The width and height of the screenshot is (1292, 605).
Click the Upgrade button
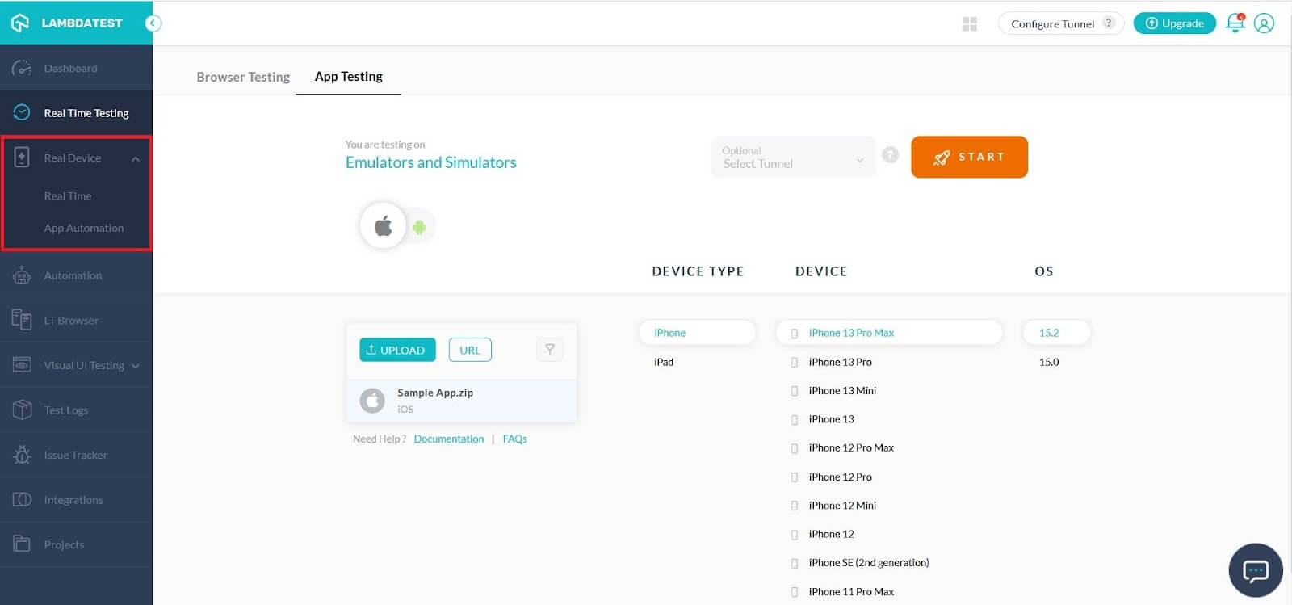coord(1175,23)
